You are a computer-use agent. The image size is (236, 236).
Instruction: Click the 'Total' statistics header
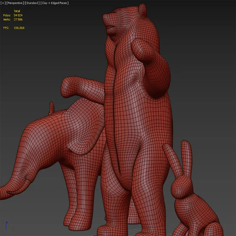pos(17,11)
